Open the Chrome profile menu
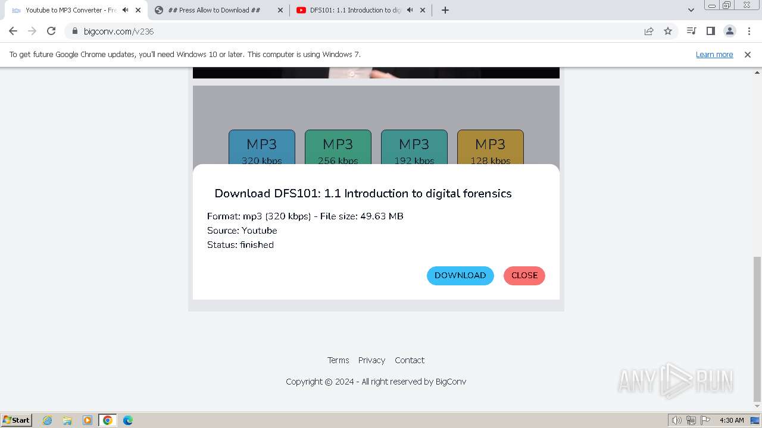 [729, 31]
